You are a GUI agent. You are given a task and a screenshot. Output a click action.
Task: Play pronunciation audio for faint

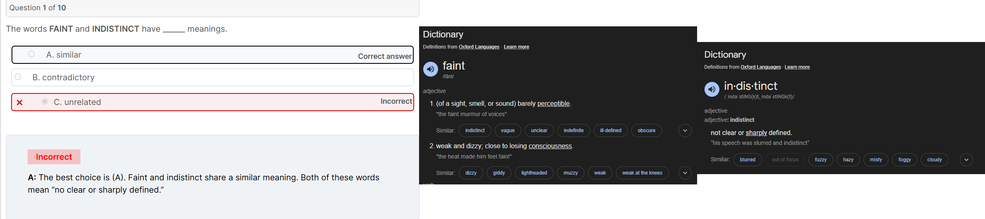431,69
